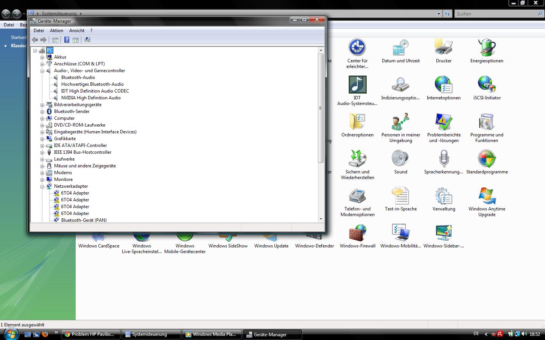Expand the Akkus node
This screenshot has height=340, width=545.
pos(42,57)
